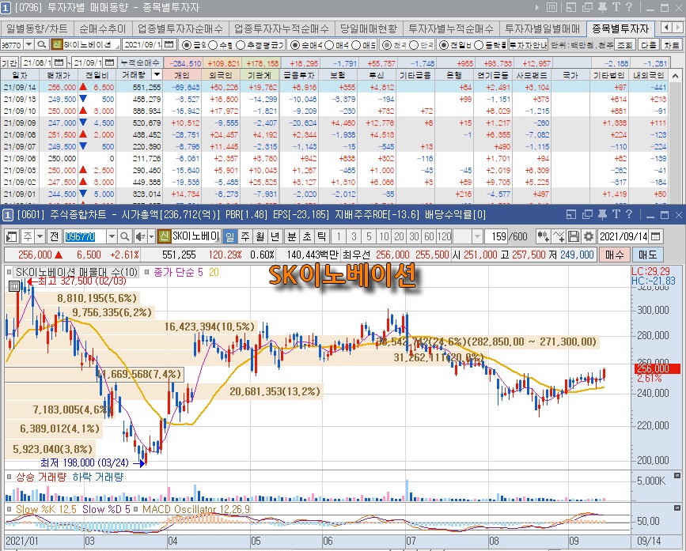Switch to 일별동향/차트 tab
686x551 pixels.
click(37, 28)
